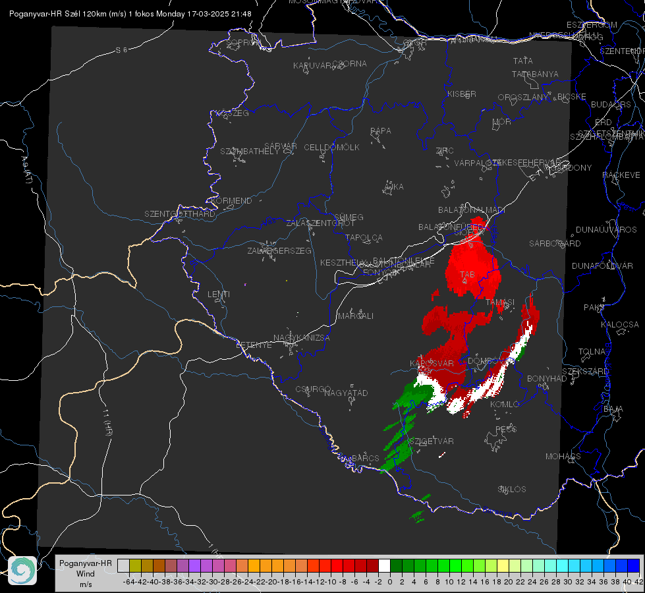
Task: Click the CELLDOMOLK town label
Action: pos(331,148)
